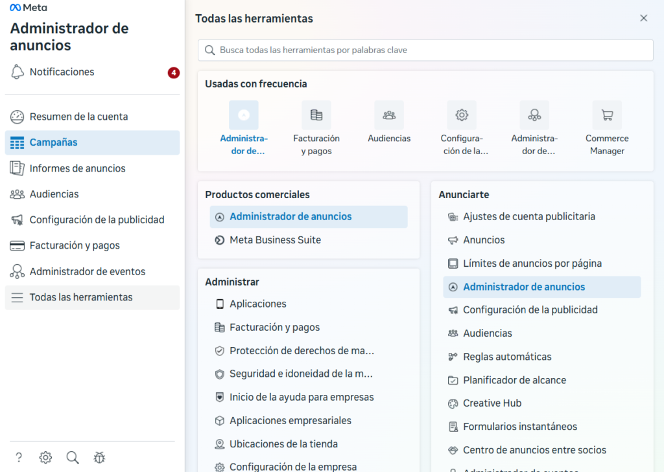Open Formularios instantáneos
The image size is (664, 472).
point(542,427)
